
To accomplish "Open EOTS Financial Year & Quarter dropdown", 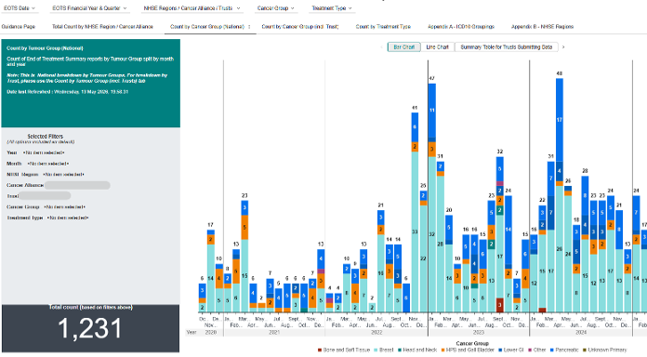I will tap(89, 7).
